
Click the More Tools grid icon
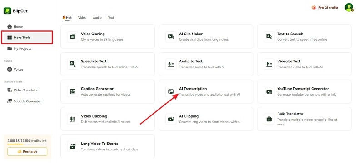pyautogui.click(x=10, y=38)
